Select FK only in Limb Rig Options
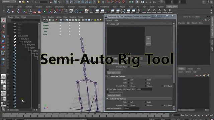This screenshot has width=214, height=120. (145, 86)
